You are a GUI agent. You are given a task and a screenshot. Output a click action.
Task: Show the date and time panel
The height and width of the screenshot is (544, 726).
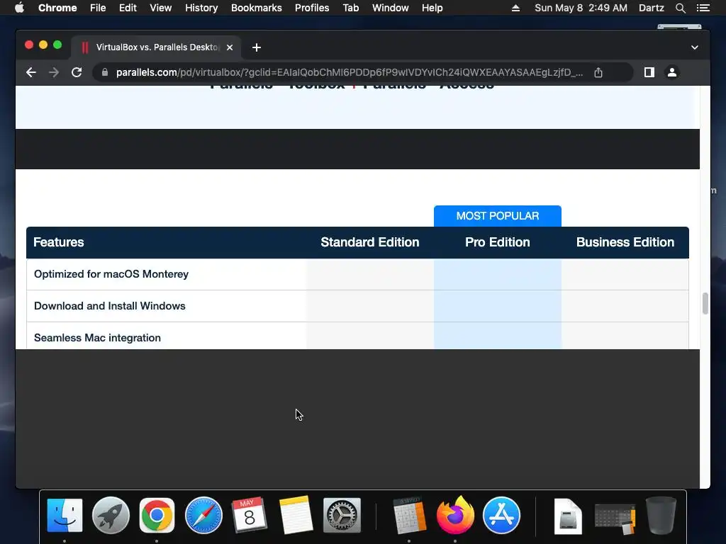coord(581,8)
